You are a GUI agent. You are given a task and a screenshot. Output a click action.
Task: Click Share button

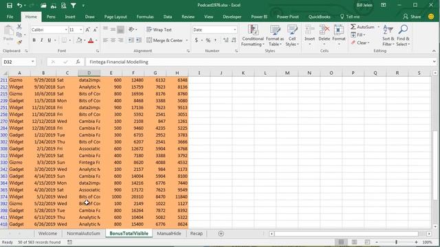[x=412, y=16]
